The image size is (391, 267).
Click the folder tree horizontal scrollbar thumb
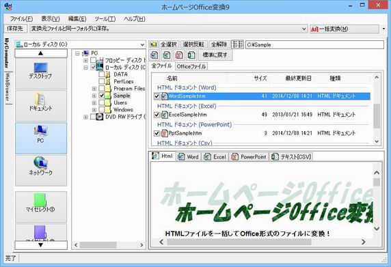point(98,245)
